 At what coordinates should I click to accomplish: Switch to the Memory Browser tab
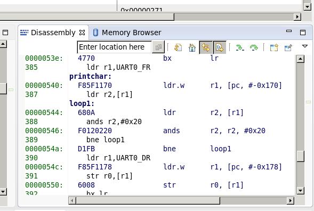127,33
